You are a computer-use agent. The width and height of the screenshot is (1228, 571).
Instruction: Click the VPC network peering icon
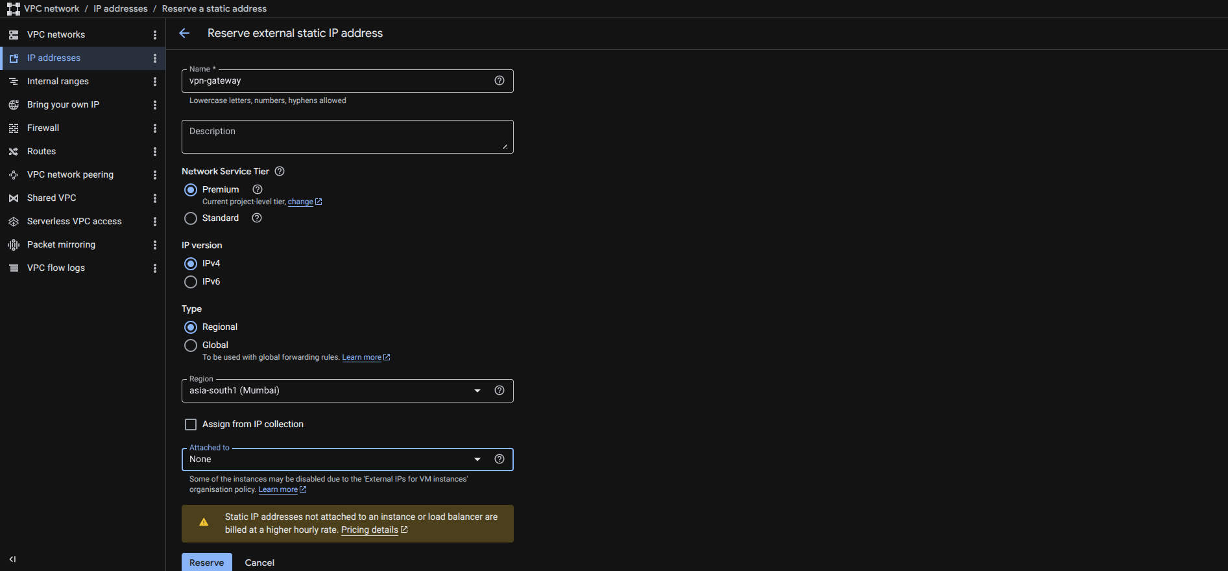(14, 175)
